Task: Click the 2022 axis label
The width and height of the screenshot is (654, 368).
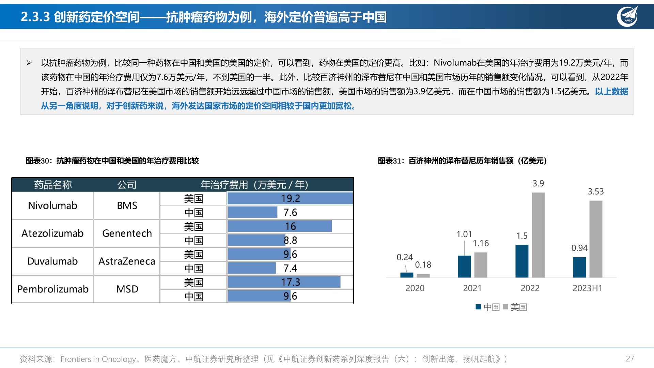Action: [530, 288]
